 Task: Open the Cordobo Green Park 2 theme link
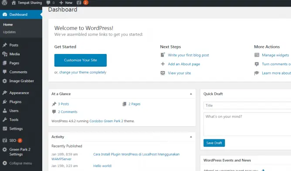(106, 121)
